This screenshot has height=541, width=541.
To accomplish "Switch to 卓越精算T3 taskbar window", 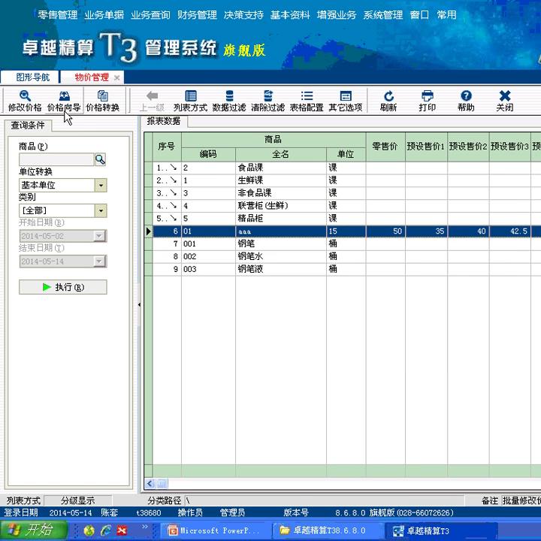I will [441, 530].
